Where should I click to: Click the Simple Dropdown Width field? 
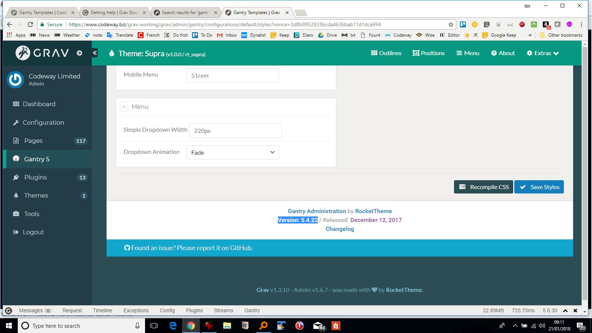point(236,131)
